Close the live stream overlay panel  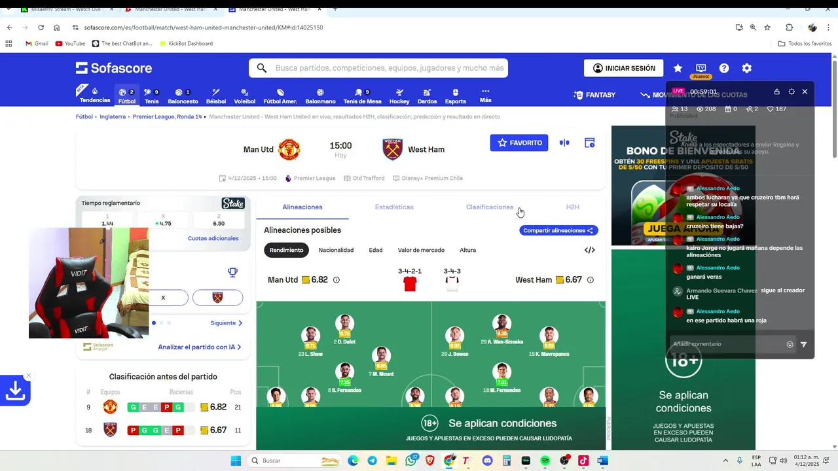(x=805, y=92)
